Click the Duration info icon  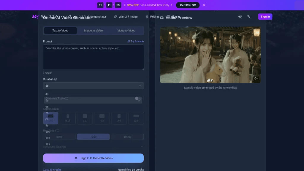(56, 79)
